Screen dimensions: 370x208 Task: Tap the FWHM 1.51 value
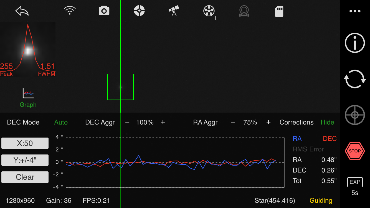point(48,66)
